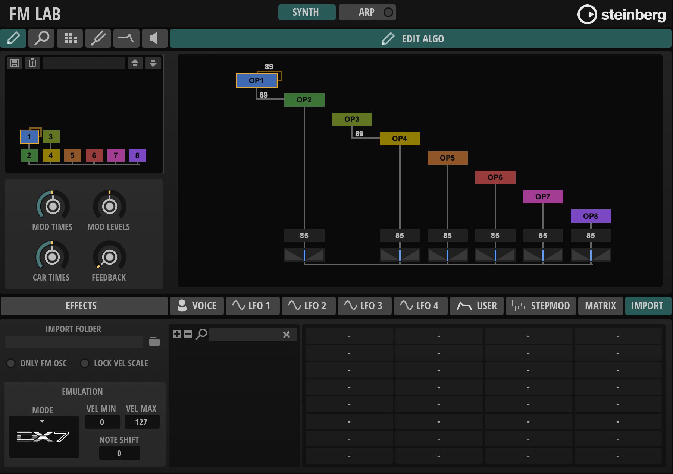Select operator 7 in mini algorithm view
Screen dimensions: 673x474
point(116,155)
